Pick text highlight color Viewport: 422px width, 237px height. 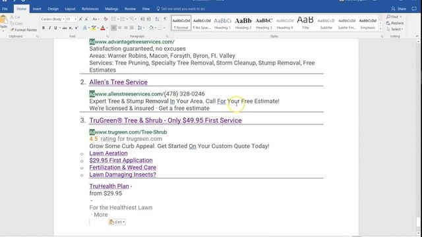pyautogui.click(x=94, y=28)
